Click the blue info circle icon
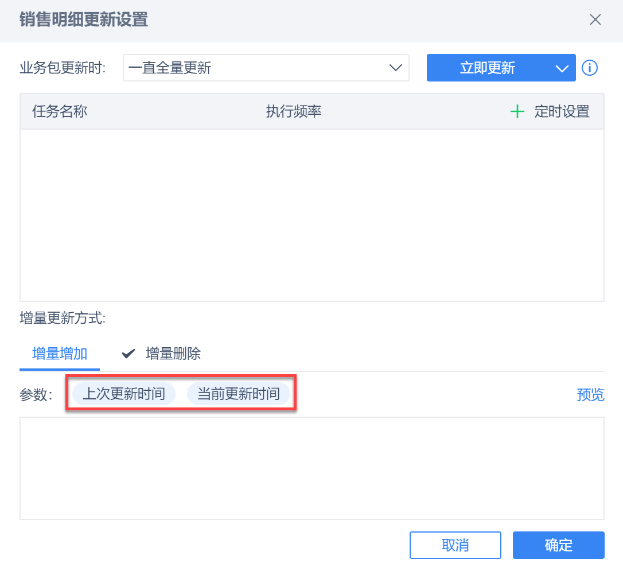623x567 pixels. pos(590,68)
